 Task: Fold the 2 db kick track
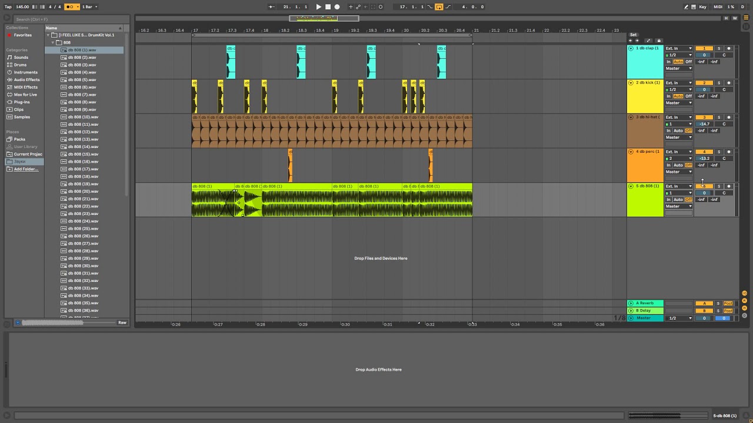point(631,83)
